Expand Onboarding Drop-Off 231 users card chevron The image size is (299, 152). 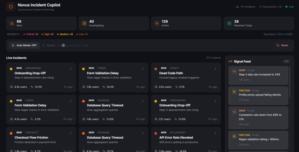(216, 101)
